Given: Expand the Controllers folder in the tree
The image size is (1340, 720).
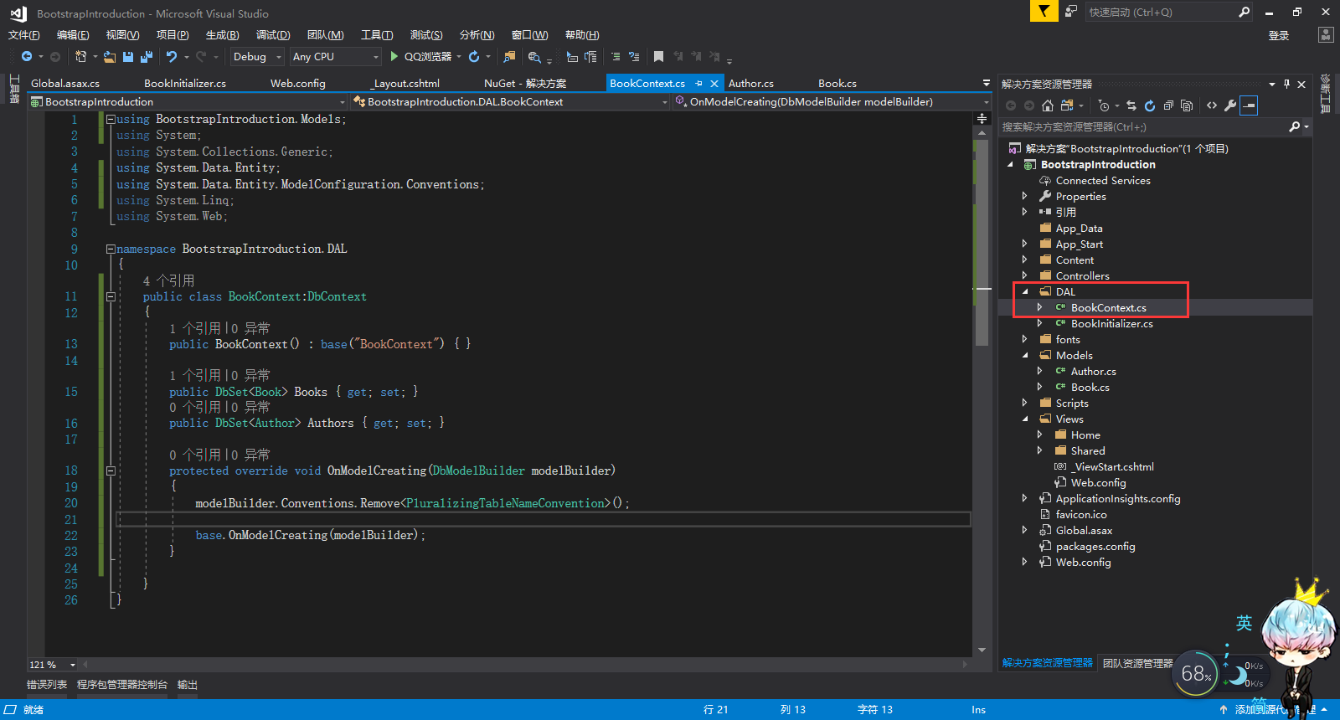Looking at the screenshot, I should pyautogui.click(x=1024, y=275).
